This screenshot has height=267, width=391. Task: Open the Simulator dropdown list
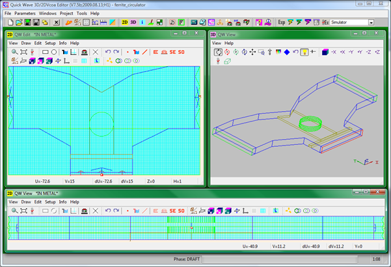pos(371,22)
